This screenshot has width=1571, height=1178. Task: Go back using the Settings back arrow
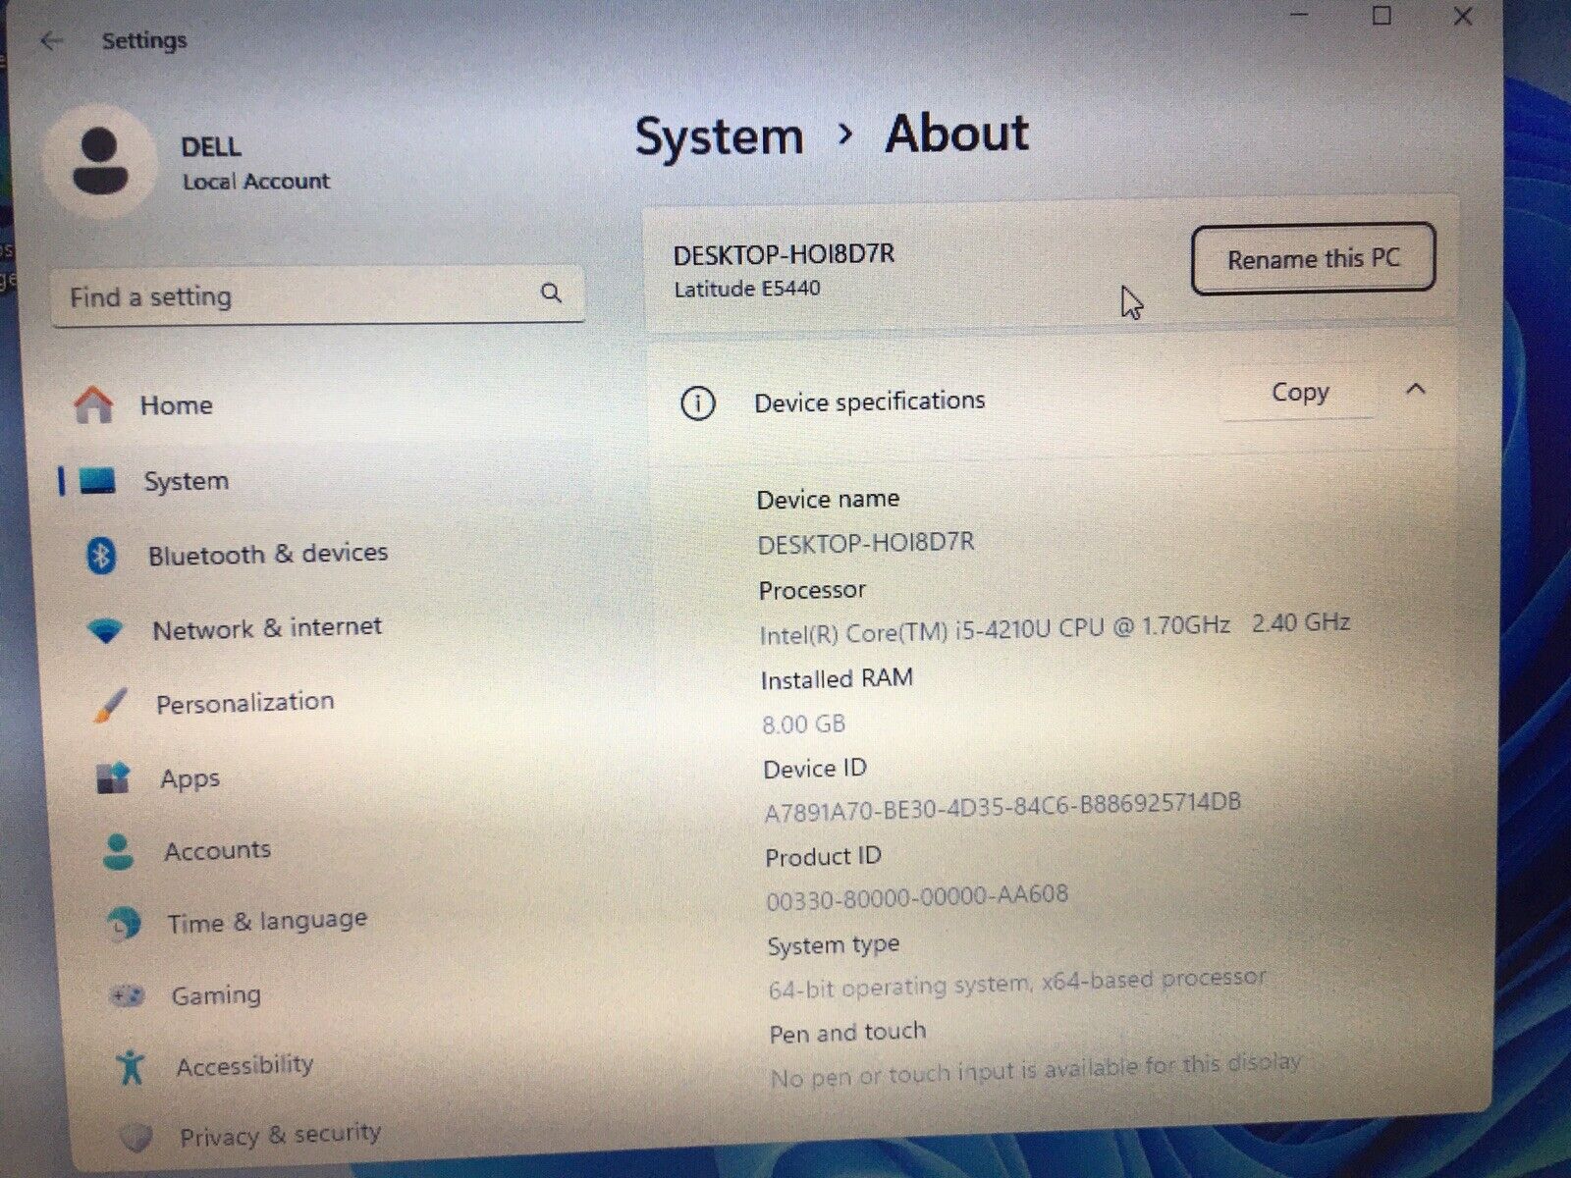[52, 40]
